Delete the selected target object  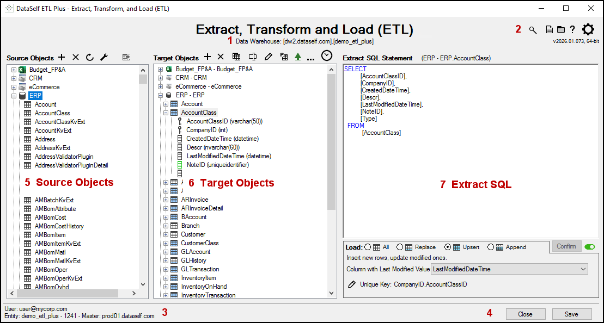tap(221, 57)
